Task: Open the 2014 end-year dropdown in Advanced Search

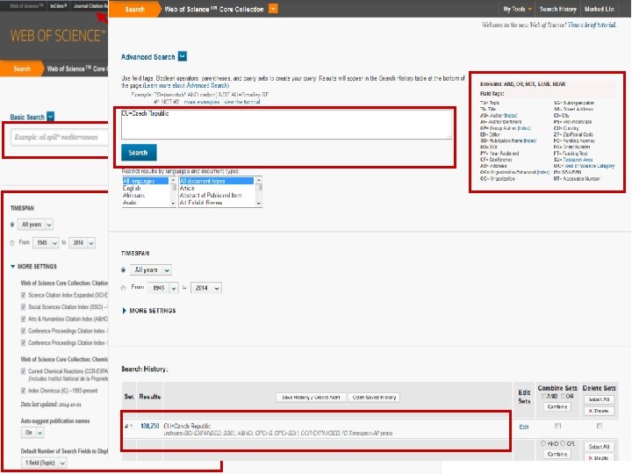Action: tap(206, 288)
